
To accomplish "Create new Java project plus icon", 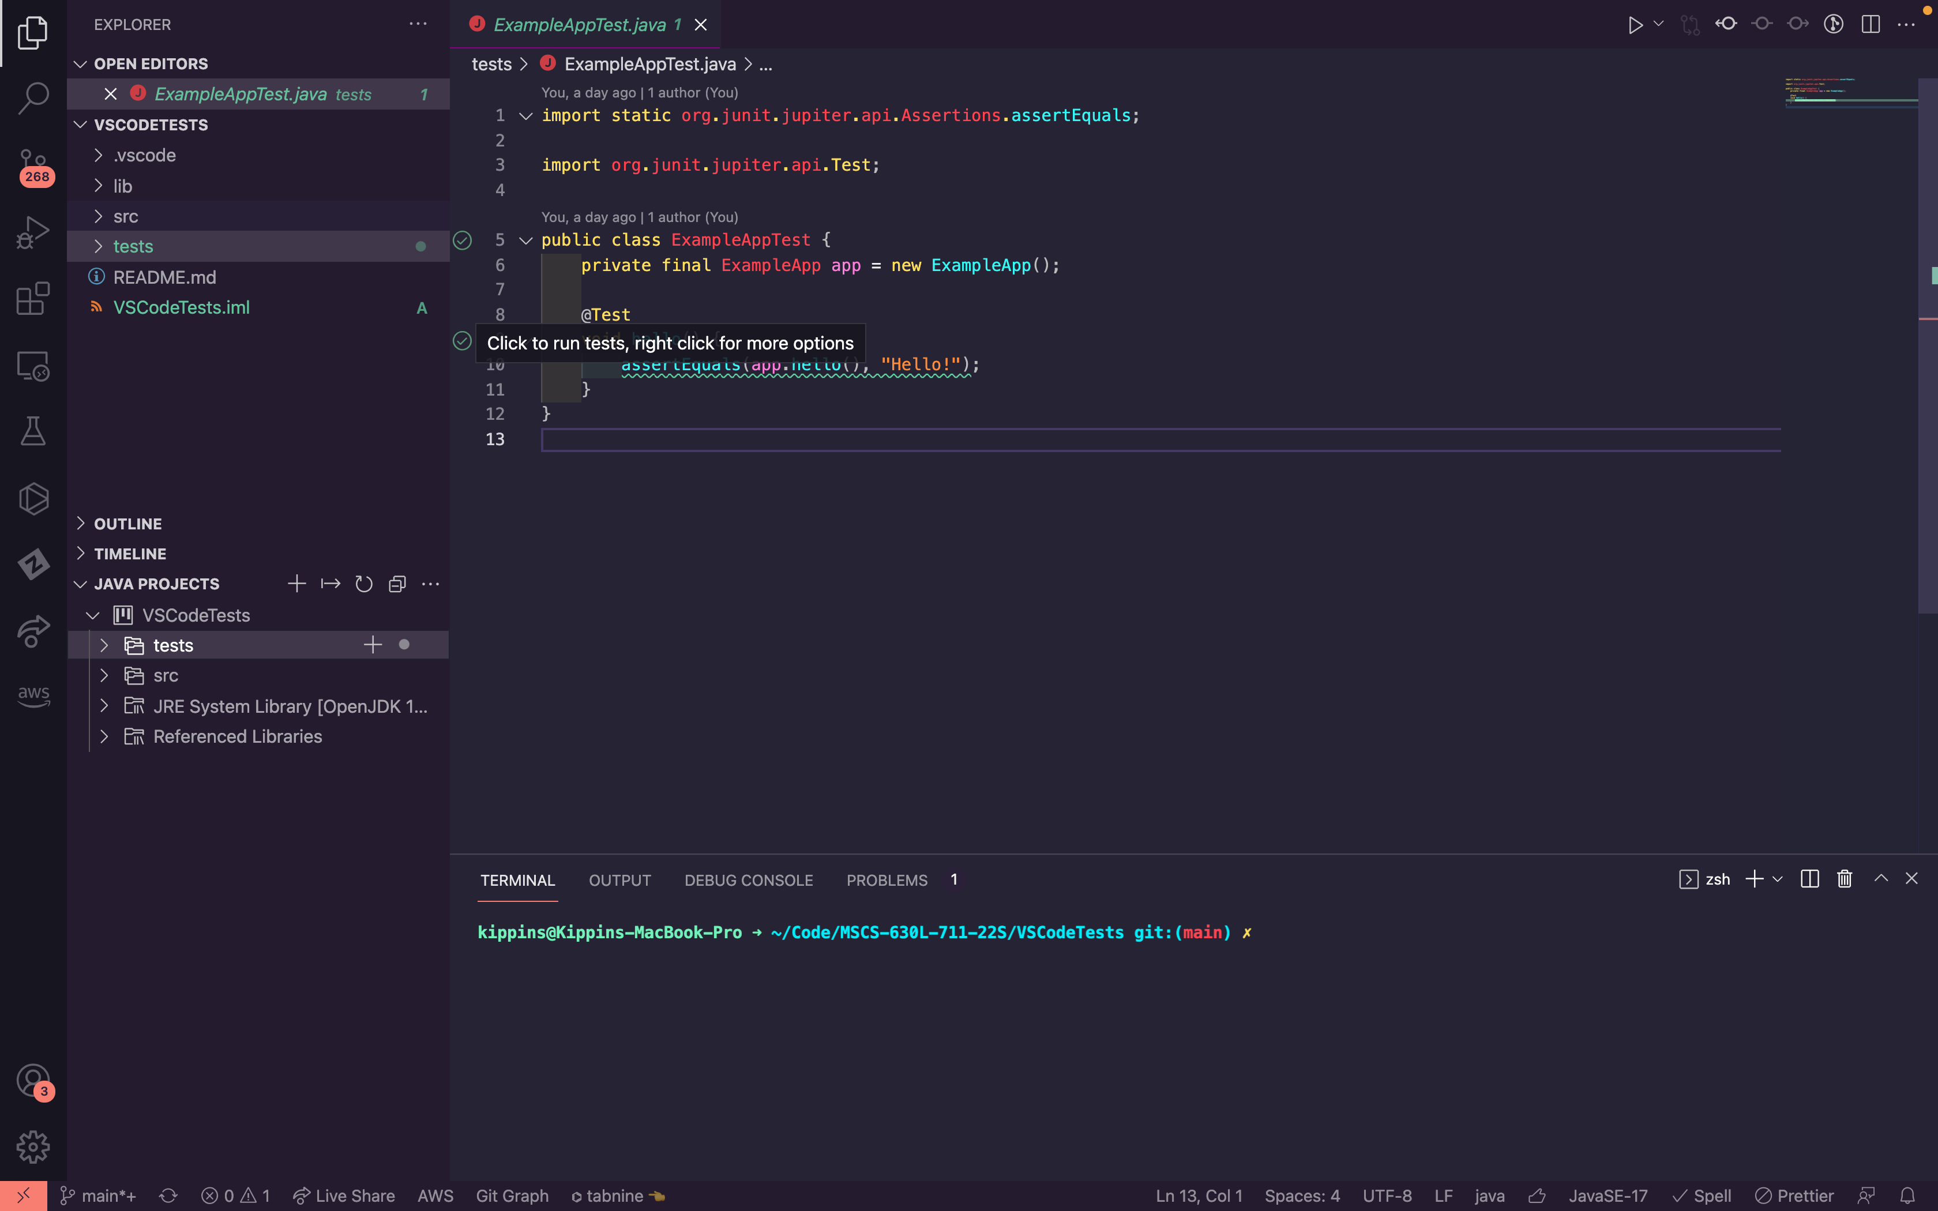I will (296, 584).
